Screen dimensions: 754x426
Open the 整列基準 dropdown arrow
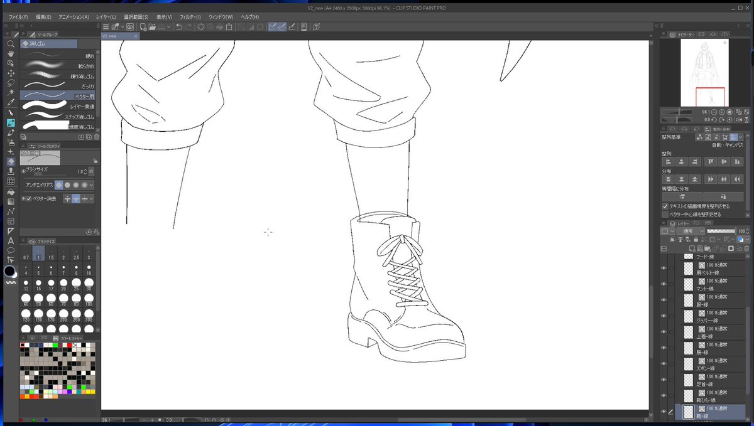[741, 137]
